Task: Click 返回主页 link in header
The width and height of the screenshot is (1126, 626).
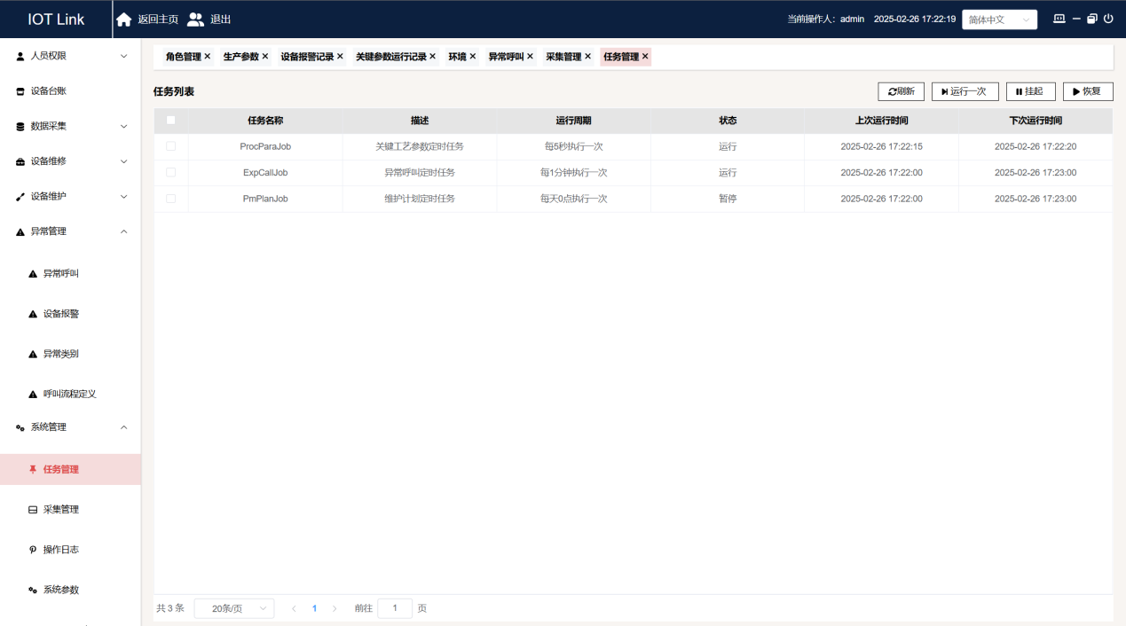Action: click(x=158, y=20)
